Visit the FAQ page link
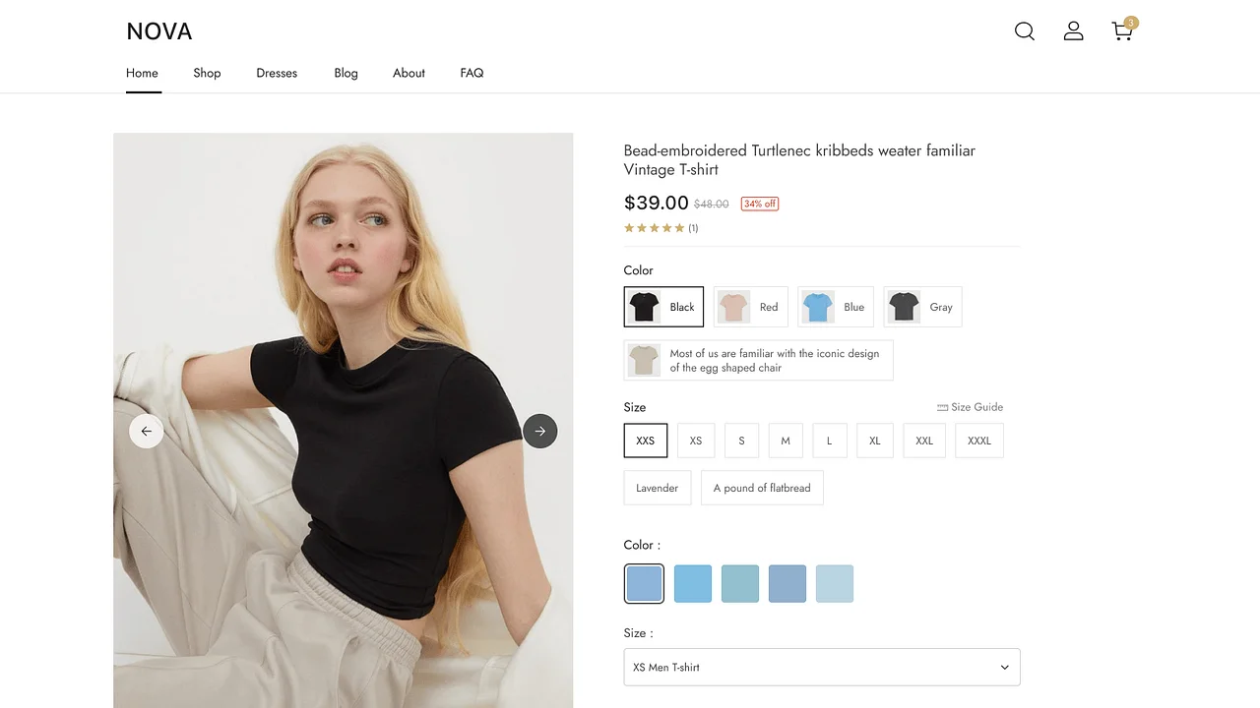The height and width of the screenshot is (708, 1260). tap(472, 73)
